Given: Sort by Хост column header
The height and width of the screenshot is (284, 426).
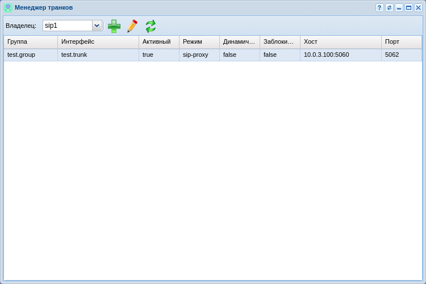Looking at the screenshot, I should [x=341, y=42].
